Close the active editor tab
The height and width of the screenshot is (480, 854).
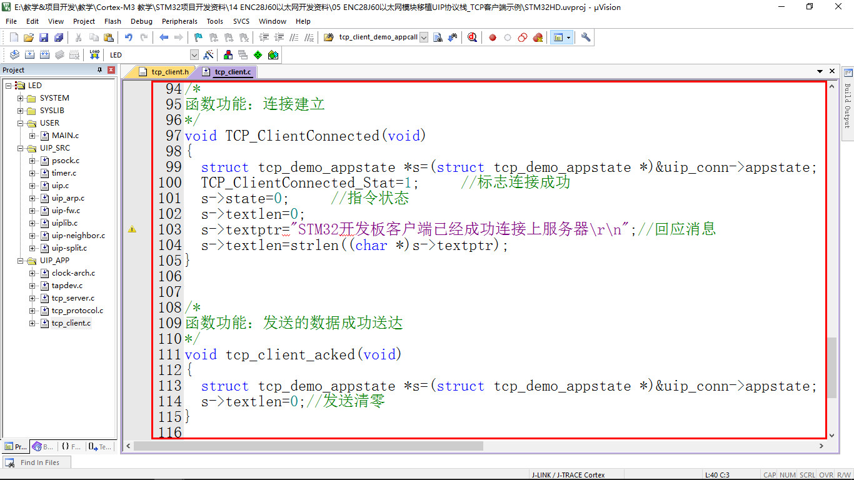[832, 71]
